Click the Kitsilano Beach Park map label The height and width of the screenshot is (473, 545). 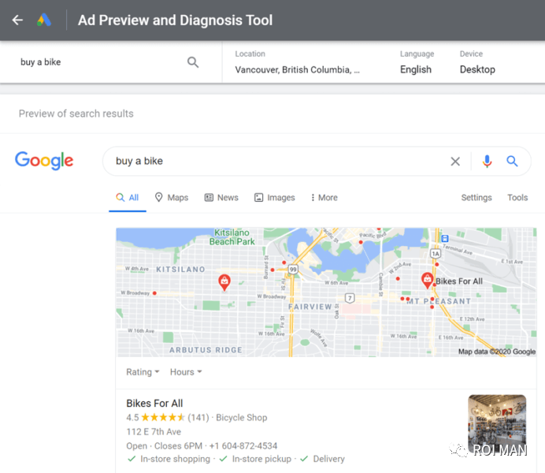pos(232,237)
